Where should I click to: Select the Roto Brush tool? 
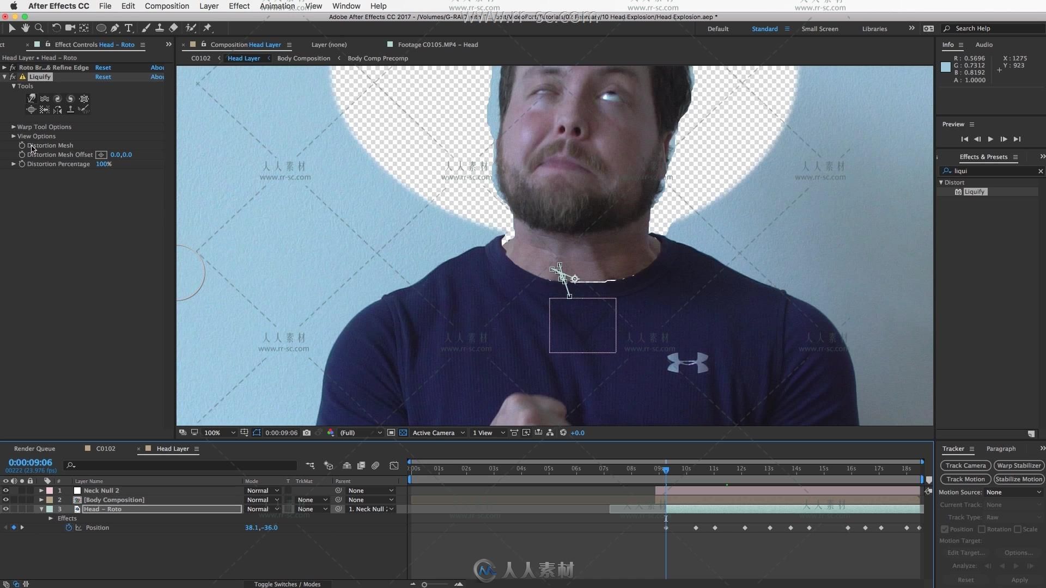point(191,28)
